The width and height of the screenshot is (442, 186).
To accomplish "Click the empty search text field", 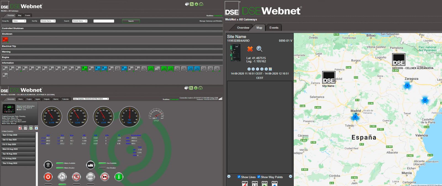I will click(104, 21).
